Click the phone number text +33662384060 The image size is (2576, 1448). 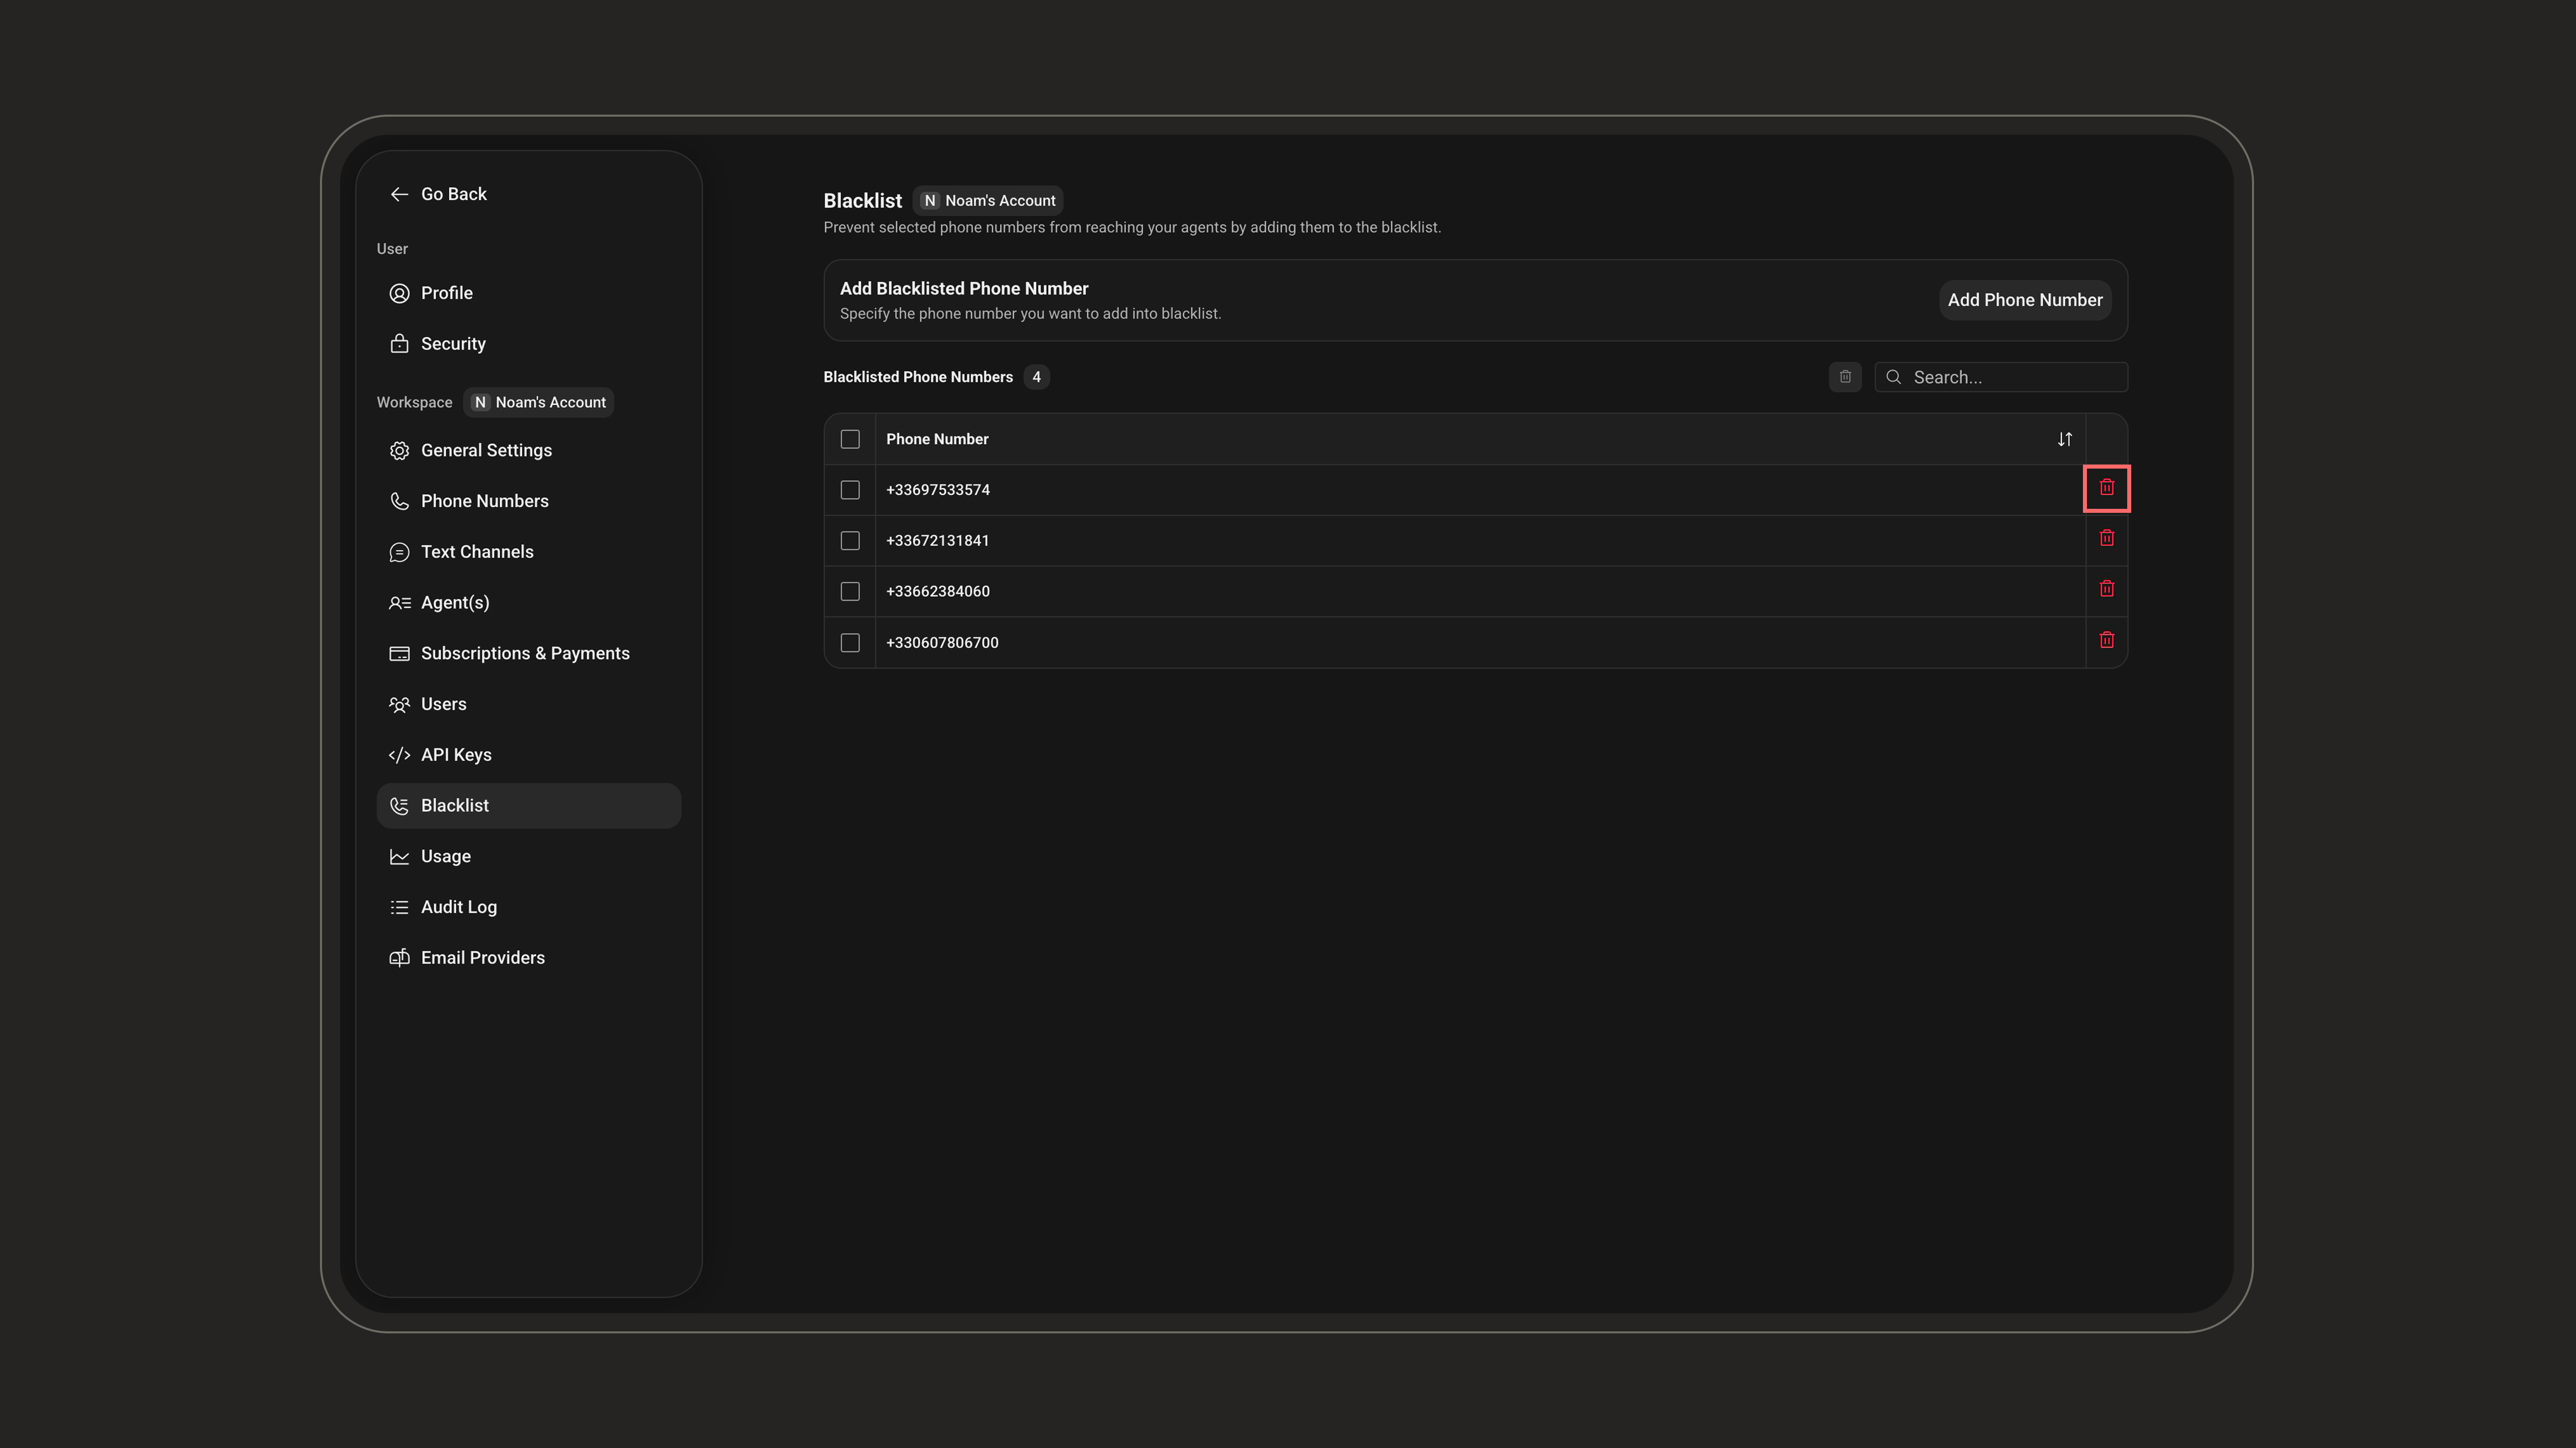[x=937, y=592]
